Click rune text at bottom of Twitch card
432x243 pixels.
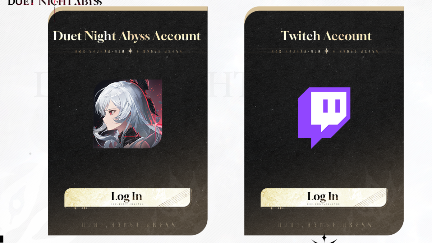pos(325,225)
